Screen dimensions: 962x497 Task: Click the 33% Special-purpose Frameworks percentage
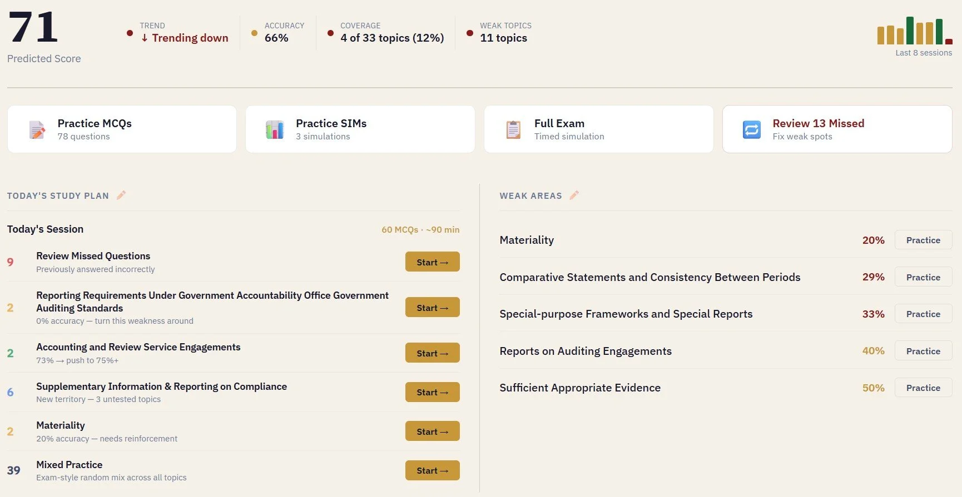point(873,314)
